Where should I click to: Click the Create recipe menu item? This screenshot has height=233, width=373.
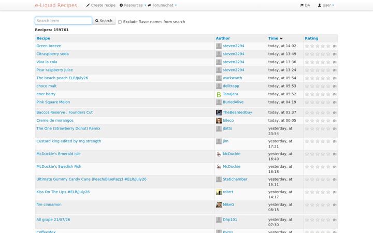coord(101,5)
